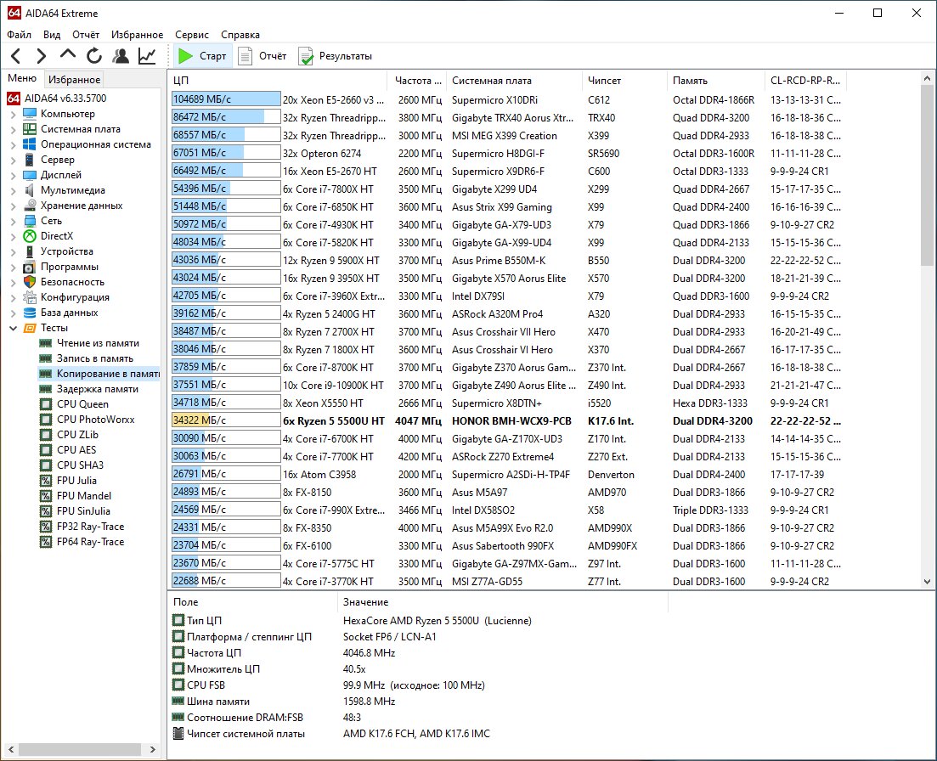
Task: Sort by the ЦП column header
Action: coord(277,81)
